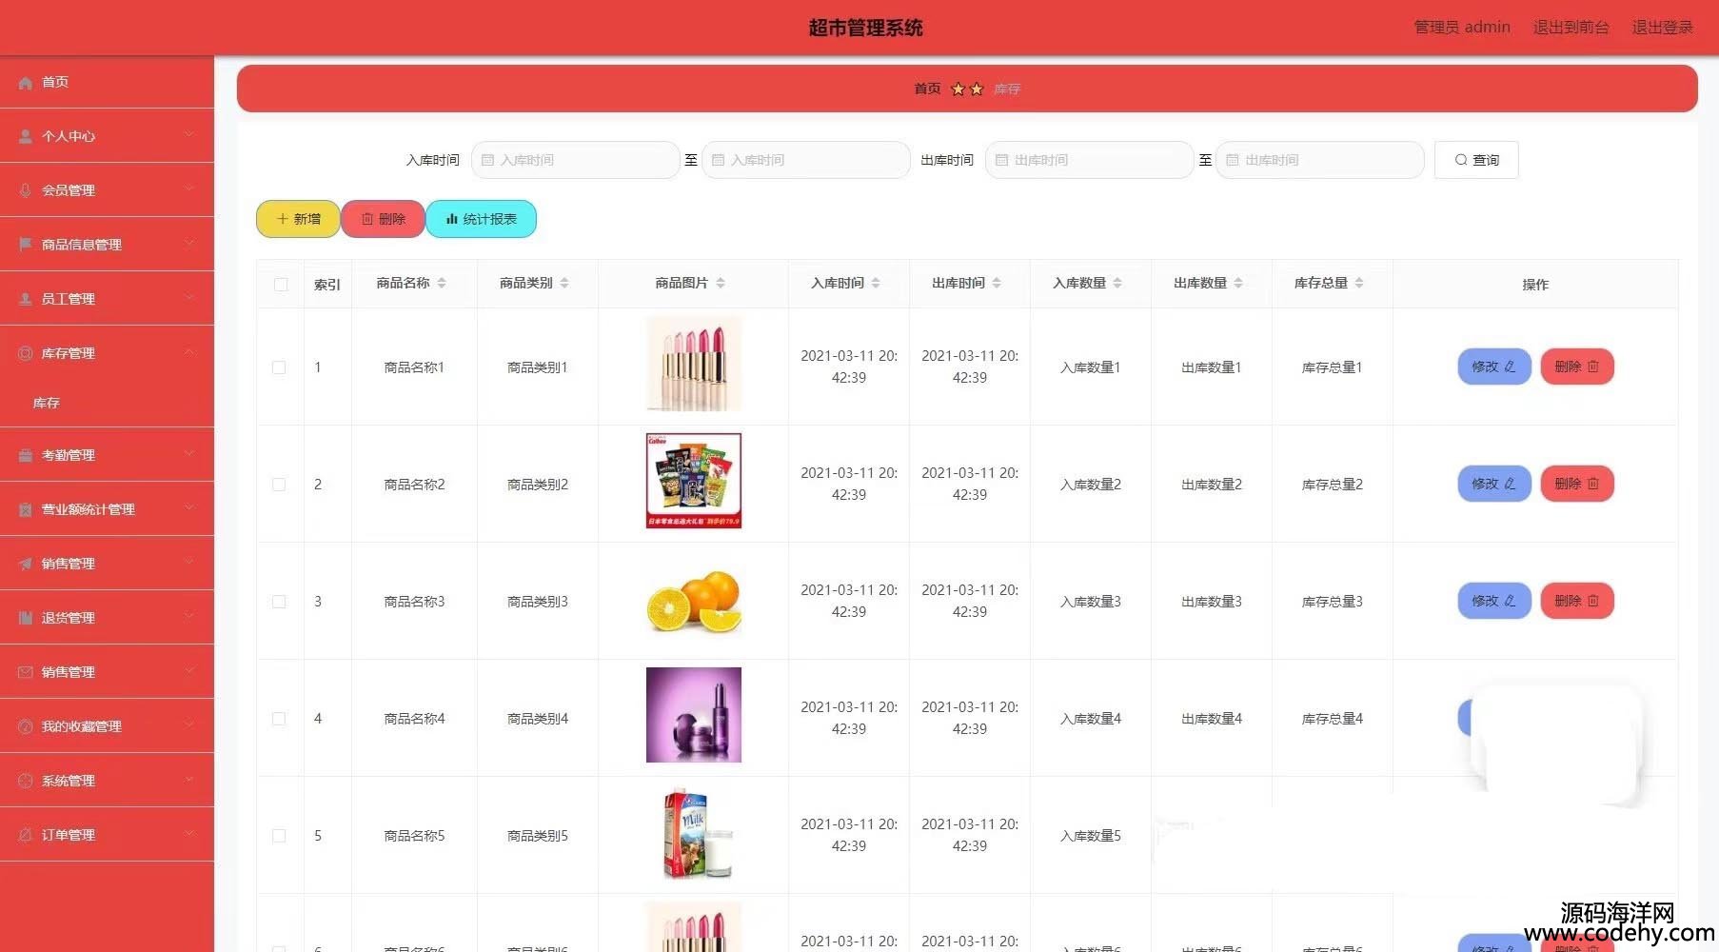
Task: Click 删除 for 商品名称3 row
Action: pyautogui.click(x=1577, y=601)
